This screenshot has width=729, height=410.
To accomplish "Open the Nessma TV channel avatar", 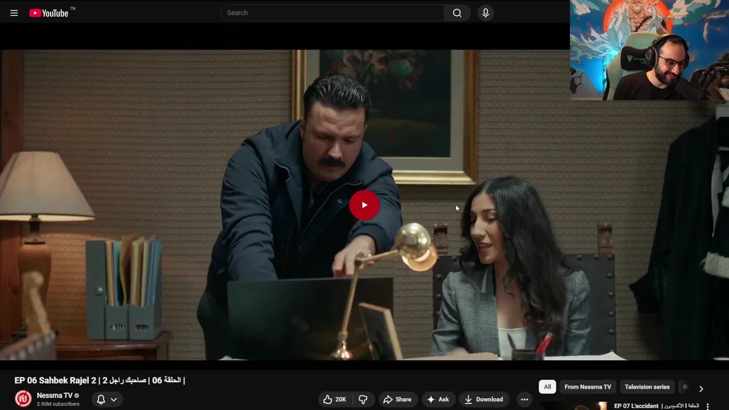I will pos(23,399).
